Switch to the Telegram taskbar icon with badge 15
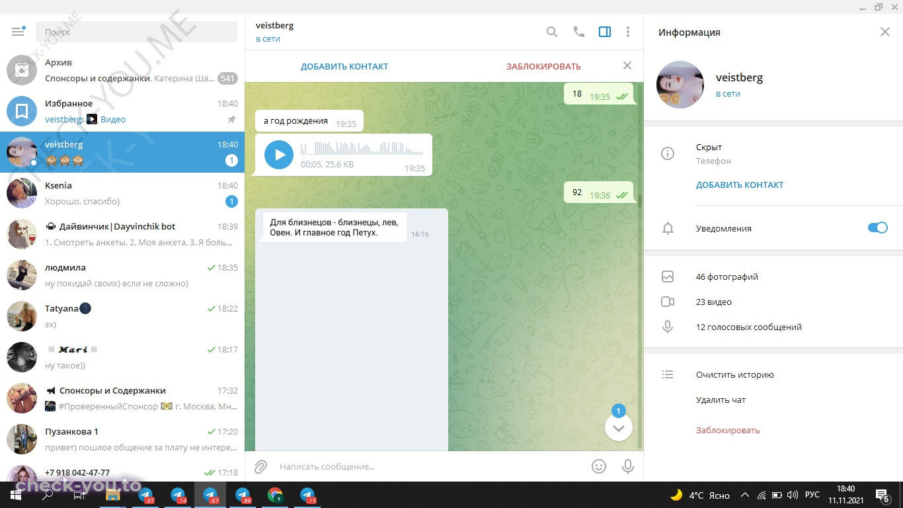 [x=307, y=494]
